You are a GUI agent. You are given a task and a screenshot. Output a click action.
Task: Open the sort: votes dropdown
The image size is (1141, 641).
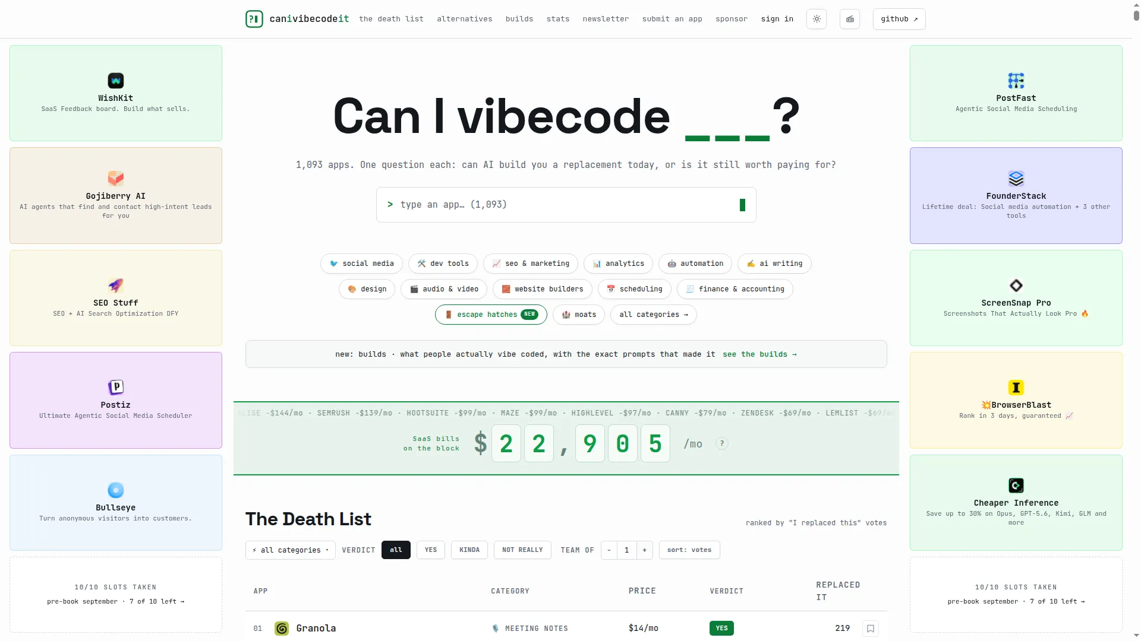point(689,550)
